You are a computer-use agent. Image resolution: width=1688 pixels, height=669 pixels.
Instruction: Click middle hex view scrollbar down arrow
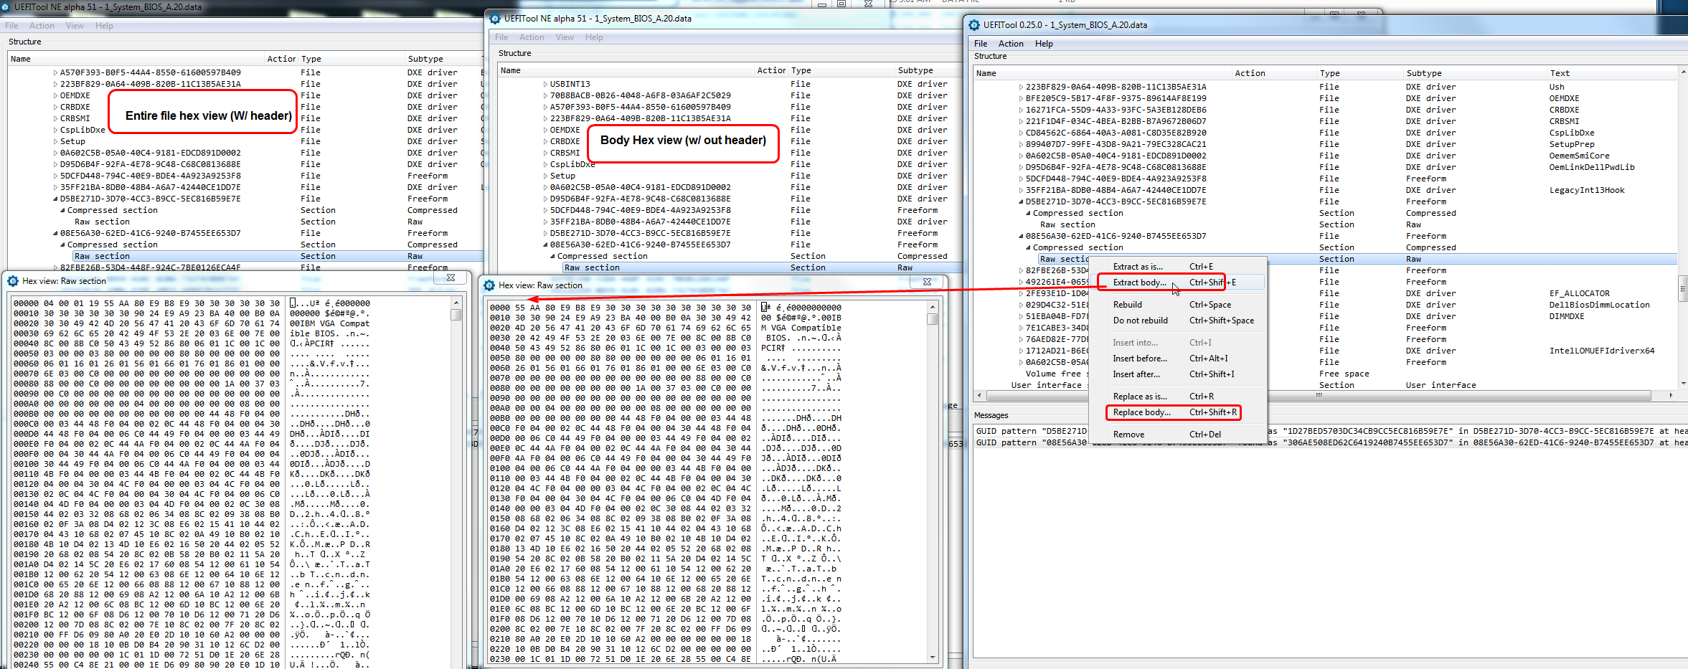(932, 657)
